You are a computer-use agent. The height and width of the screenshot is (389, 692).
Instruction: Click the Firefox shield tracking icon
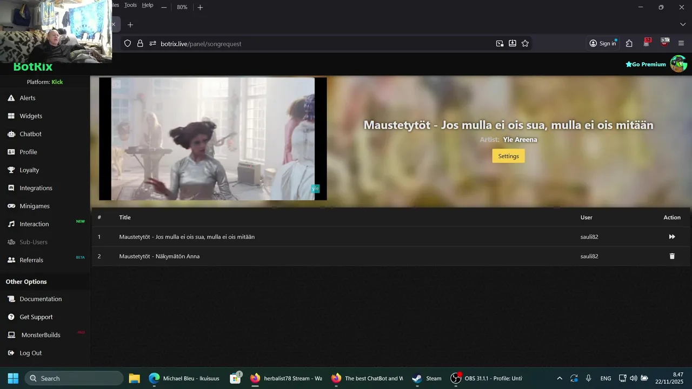pos(128,43)
